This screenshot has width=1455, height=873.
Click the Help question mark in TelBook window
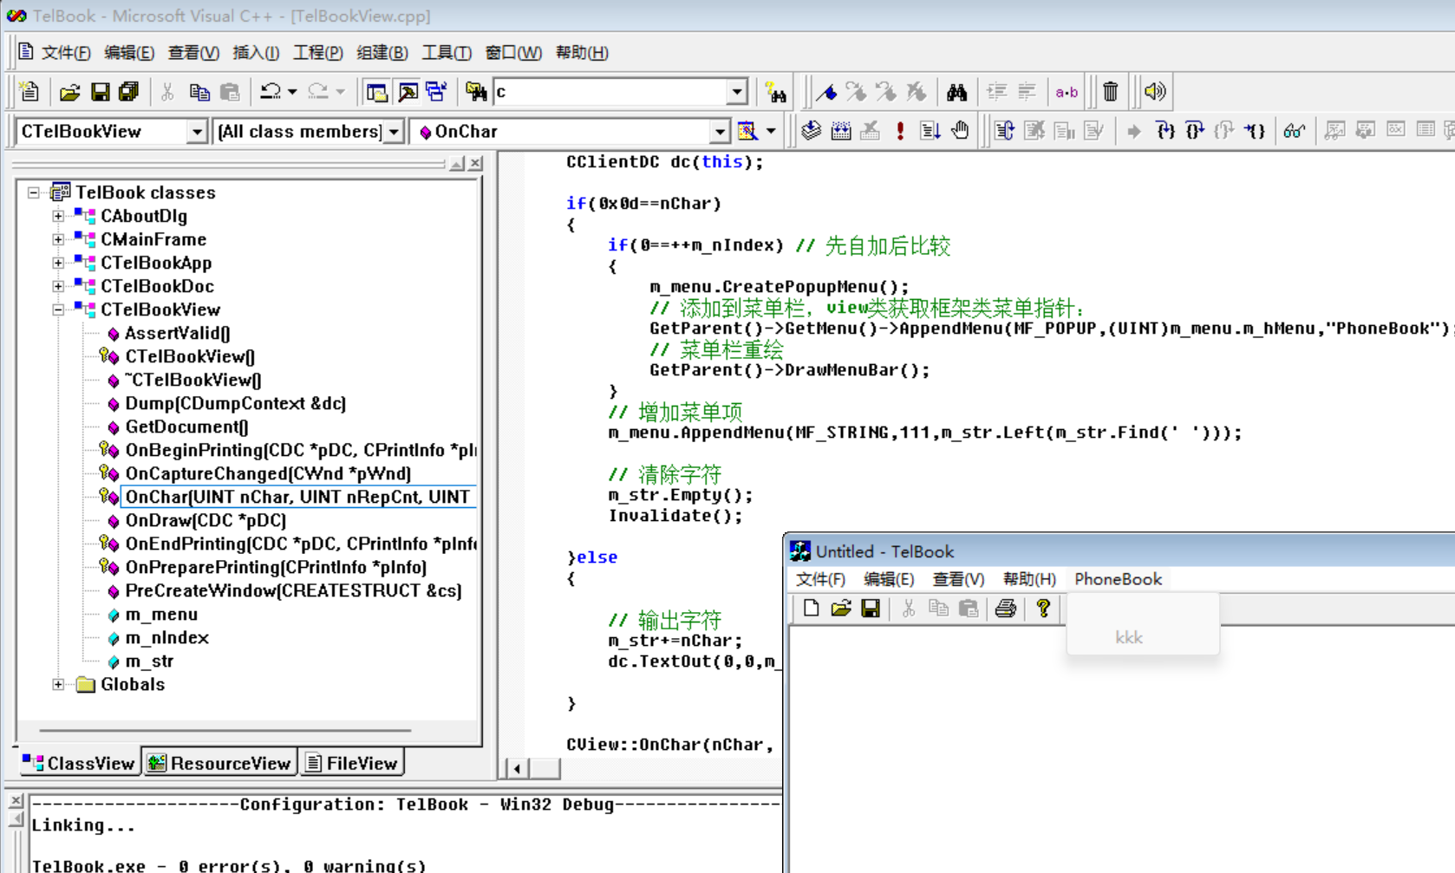click(x=1043, y=609)
